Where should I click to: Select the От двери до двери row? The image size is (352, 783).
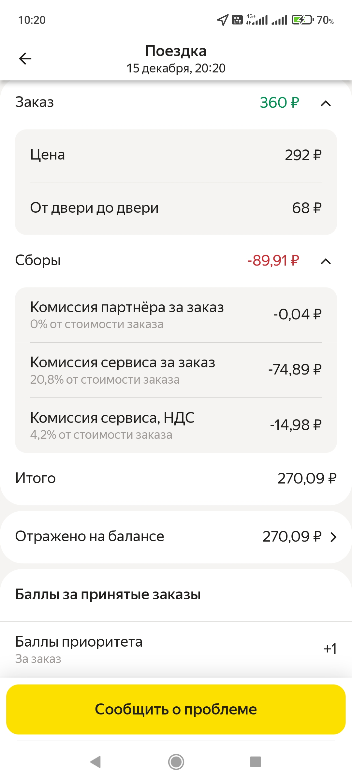point(176,208)
